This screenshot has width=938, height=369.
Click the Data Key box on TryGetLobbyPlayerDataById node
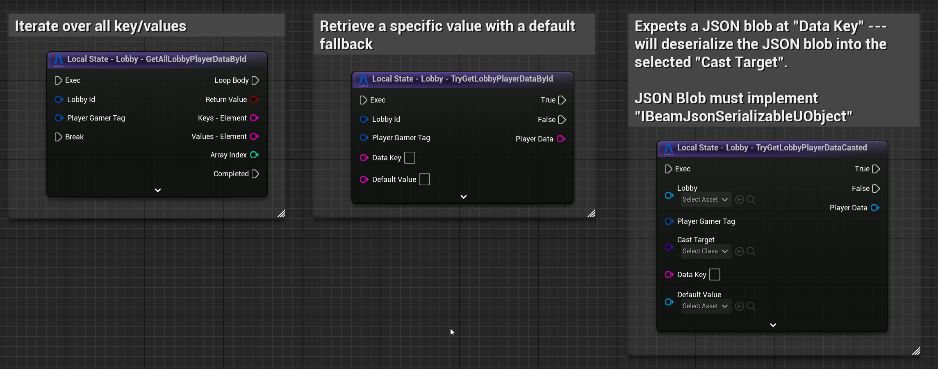[410, 158]
